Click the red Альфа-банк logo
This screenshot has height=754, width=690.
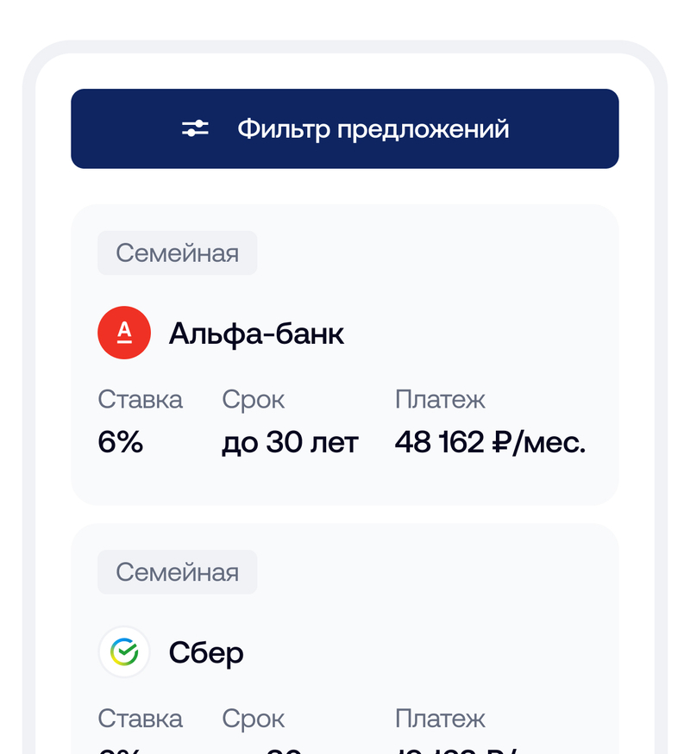[x=124, y=333]
